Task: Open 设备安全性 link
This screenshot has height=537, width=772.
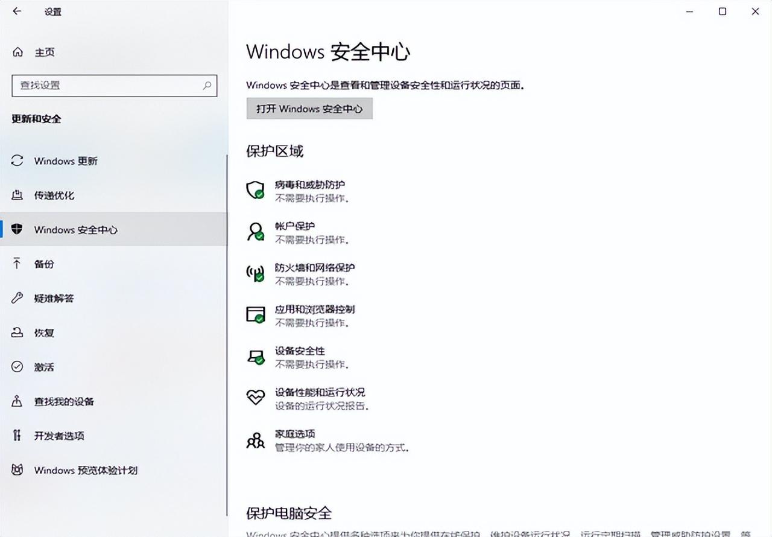Action: click(x=300, y=351)
